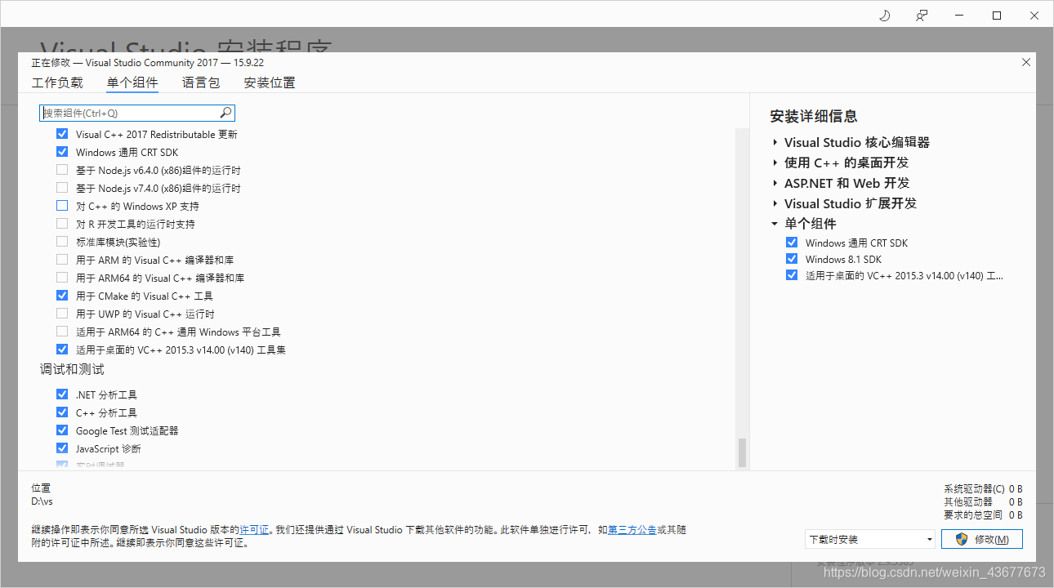
Task: Uncheck Google Test 测试适配器
Action: pyautogui.click(x=62, y=430)
